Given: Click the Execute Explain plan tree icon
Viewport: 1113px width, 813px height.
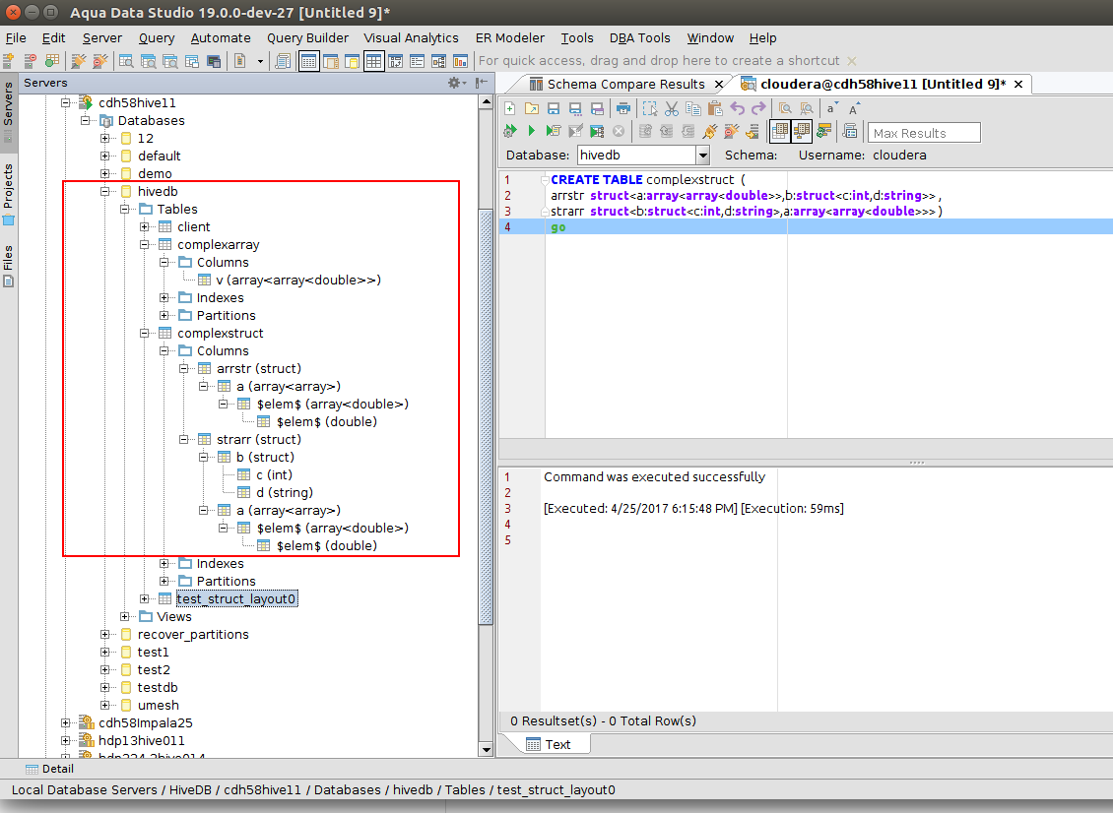Looking at the screenshot, I should [x=597, y=131].
